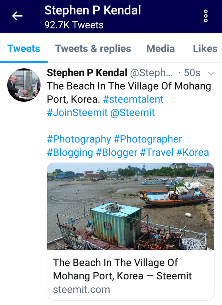
Task: Open the Mohang Port beach photo preview
Action: pyautogui.click(x=130, y=206)
